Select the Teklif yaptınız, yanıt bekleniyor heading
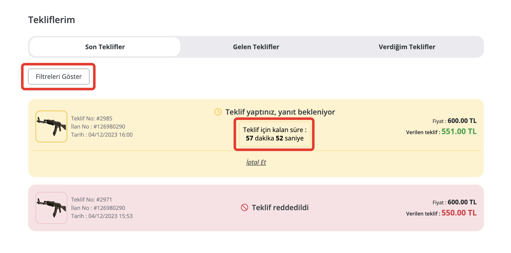The height and width of the screenshot is (253, 511). 280,112
